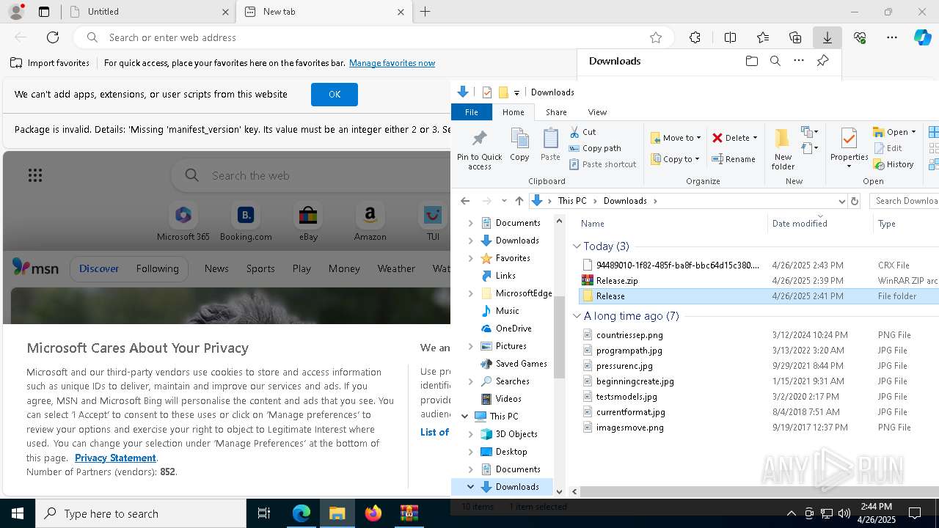Pin the Downloads panel
939x528 pixels.
pyautogui.click(x=822, y=61)
